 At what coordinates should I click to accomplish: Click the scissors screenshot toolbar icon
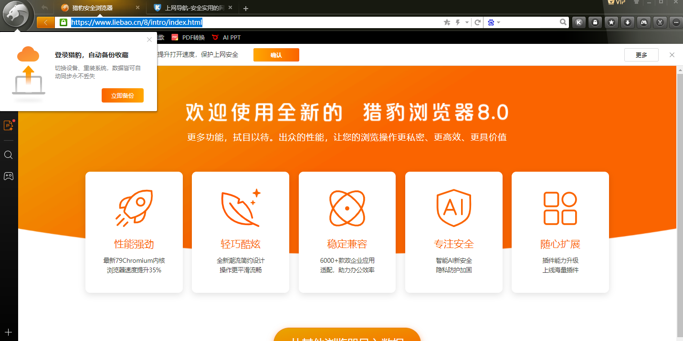click(660, 22)
